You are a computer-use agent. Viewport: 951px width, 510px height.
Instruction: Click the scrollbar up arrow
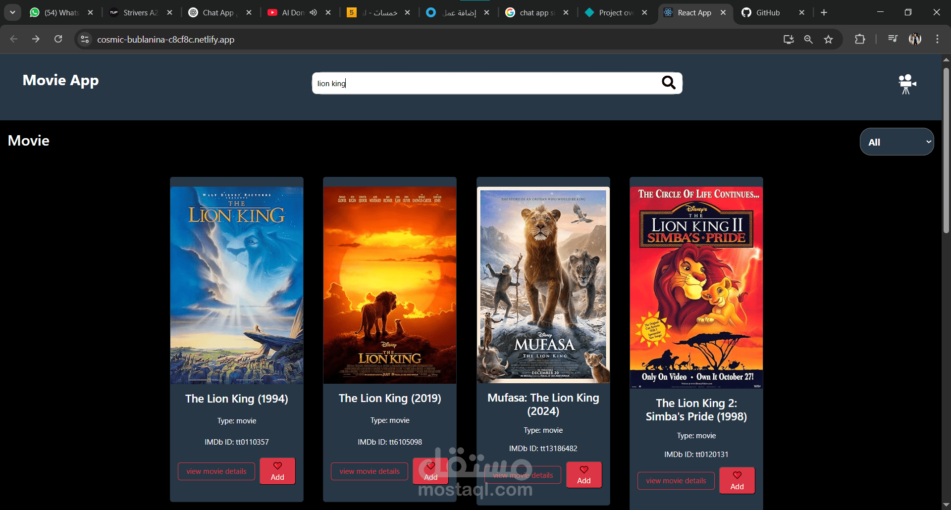point(946,59)
